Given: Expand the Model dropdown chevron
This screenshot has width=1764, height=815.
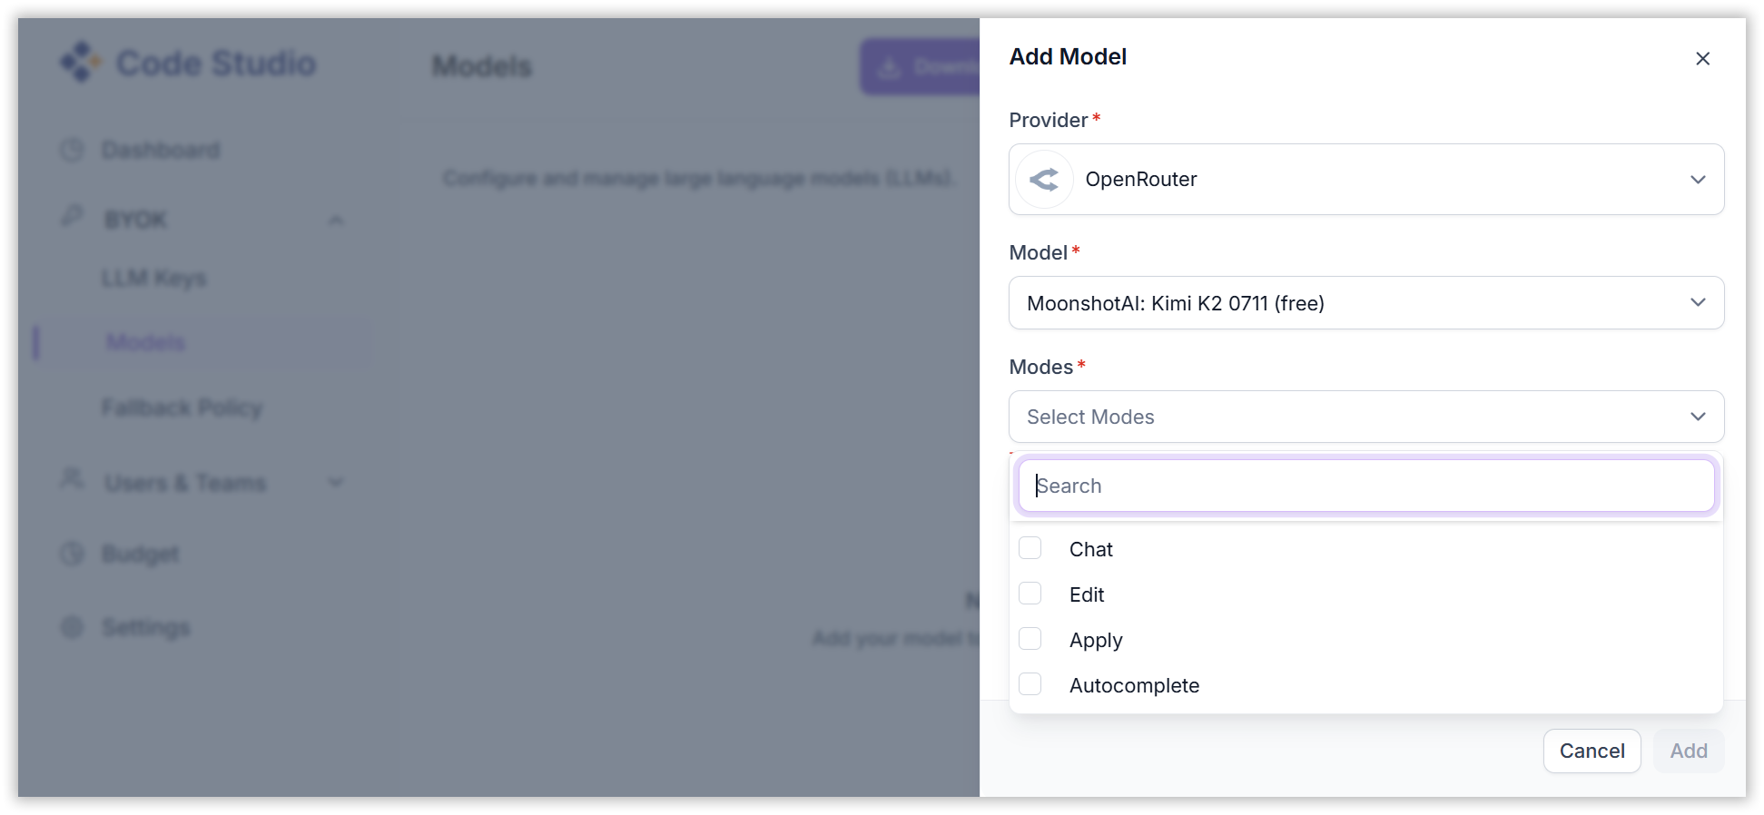Looking at the screenshot, I should [1697, 302].
